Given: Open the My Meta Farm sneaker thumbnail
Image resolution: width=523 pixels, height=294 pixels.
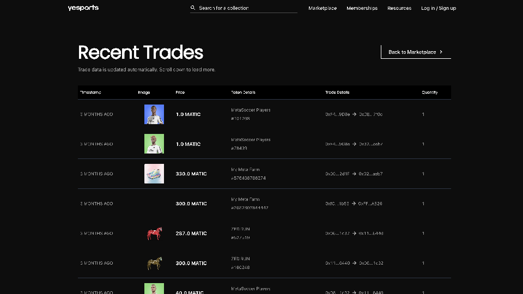Looking at the screenshot, I should point(154,174).
